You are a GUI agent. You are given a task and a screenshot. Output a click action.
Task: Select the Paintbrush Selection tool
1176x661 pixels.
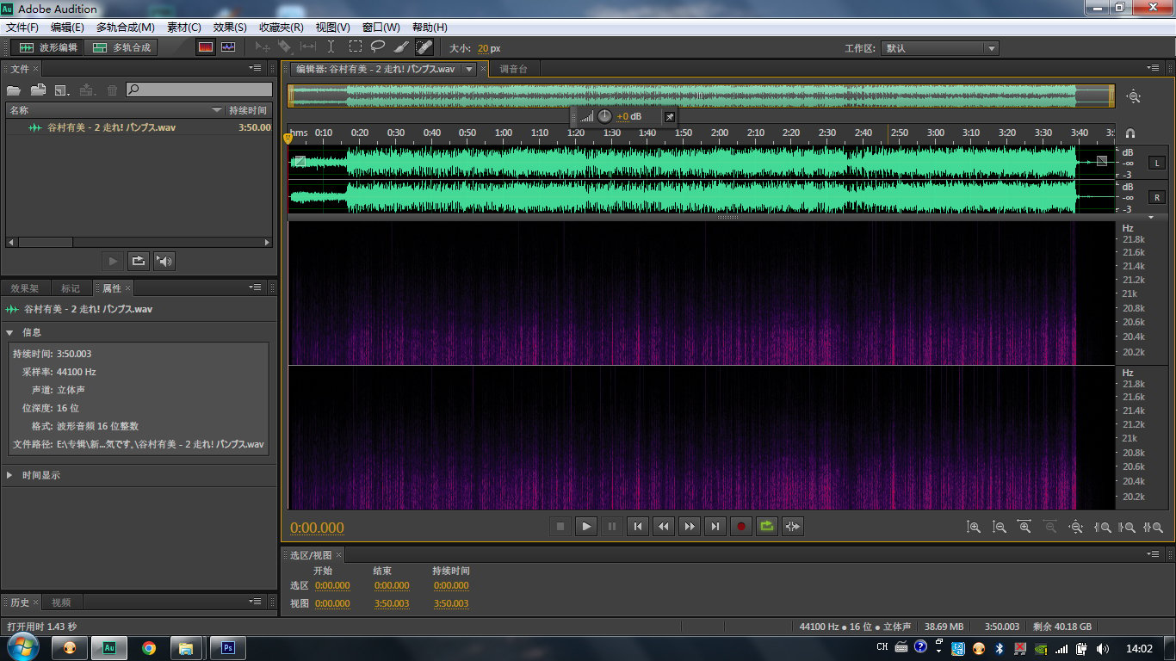pyautogui.click(x=401, y=47)
